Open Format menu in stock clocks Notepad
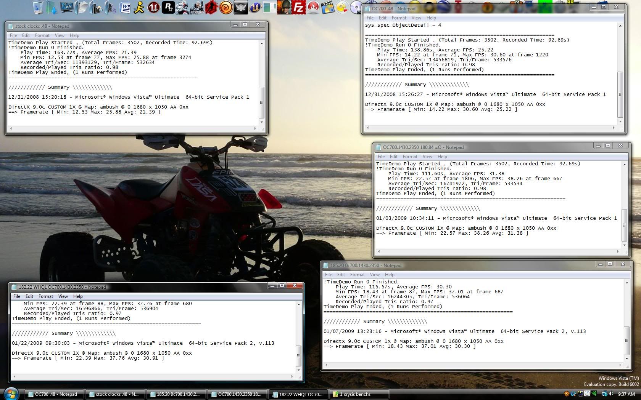 (x=42, y=35)
